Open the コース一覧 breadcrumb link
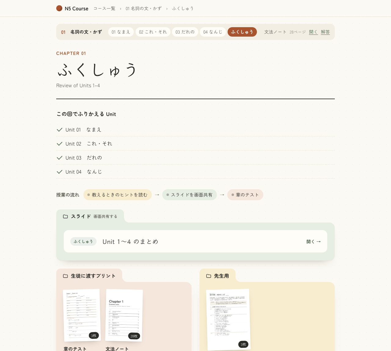The image size is (391, 351). (104, 9)
